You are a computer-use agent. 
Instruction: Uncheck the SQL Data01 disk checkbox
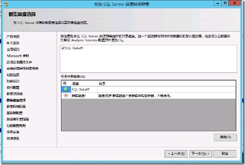point(63,48)
